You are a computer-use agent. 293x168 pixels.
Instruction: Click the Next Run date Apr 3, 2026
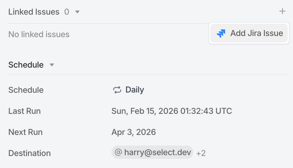pos(134,132)
